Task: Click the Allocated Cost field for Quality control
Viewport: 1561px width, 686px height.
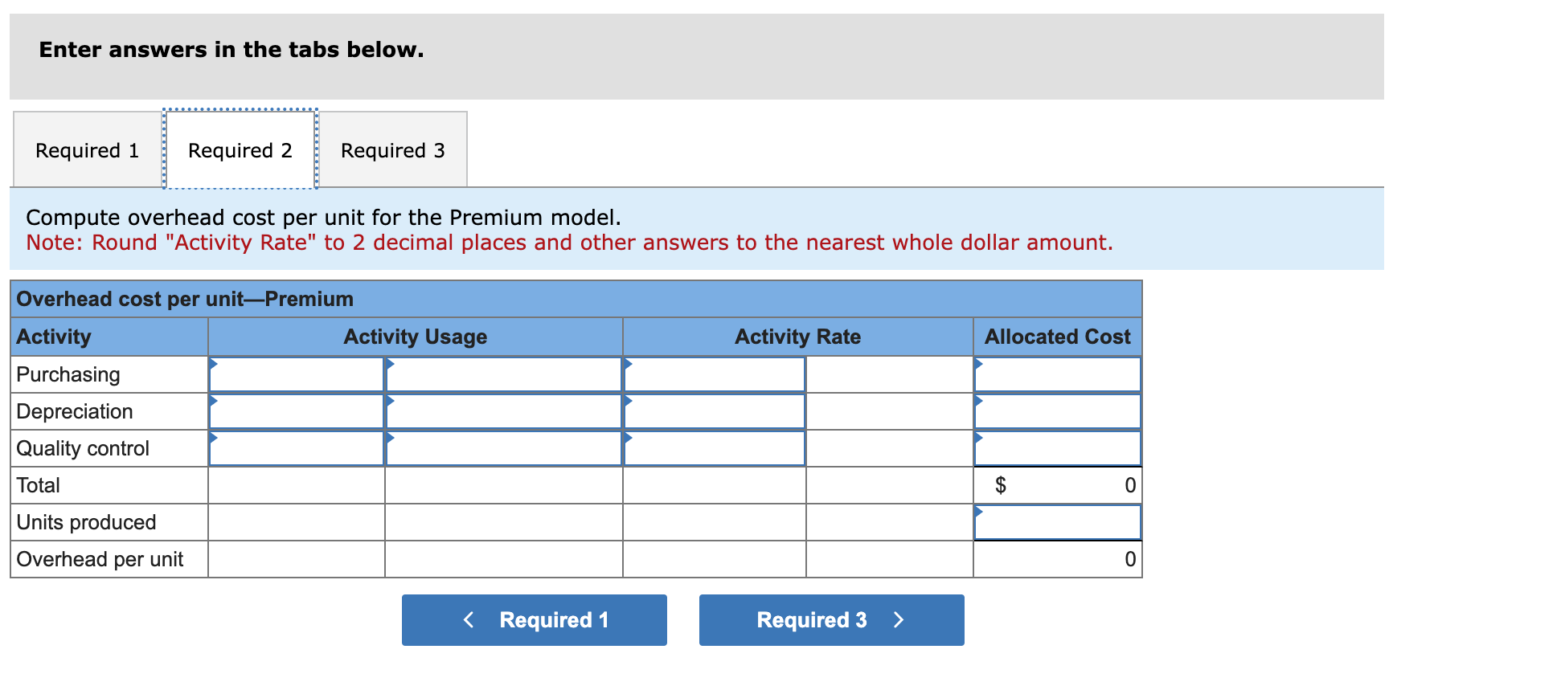Action: click(1057, 447)
